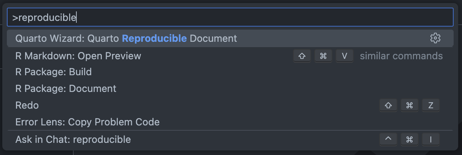
Task: Click the I key badge for Ask in Chat
Action: pos(431,139)
